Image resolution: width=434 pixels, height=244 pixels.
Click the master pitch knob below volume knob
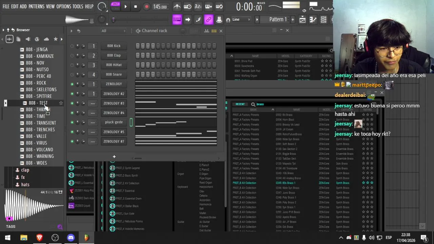[x=102, y=20]
